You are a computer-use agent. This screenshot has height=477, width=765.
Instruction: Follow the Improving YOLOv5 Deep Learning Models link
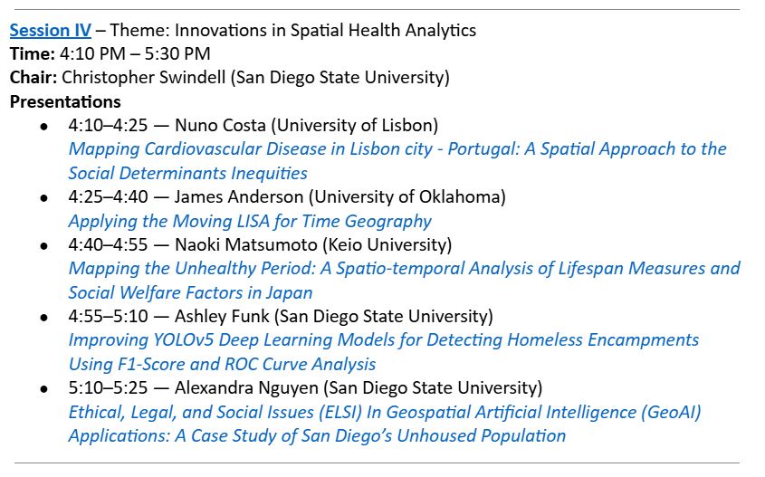click(383, 339)
